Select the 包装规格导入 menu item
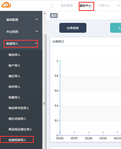Image resolution: width=121 pixels, height=149 pixels. 17,140
